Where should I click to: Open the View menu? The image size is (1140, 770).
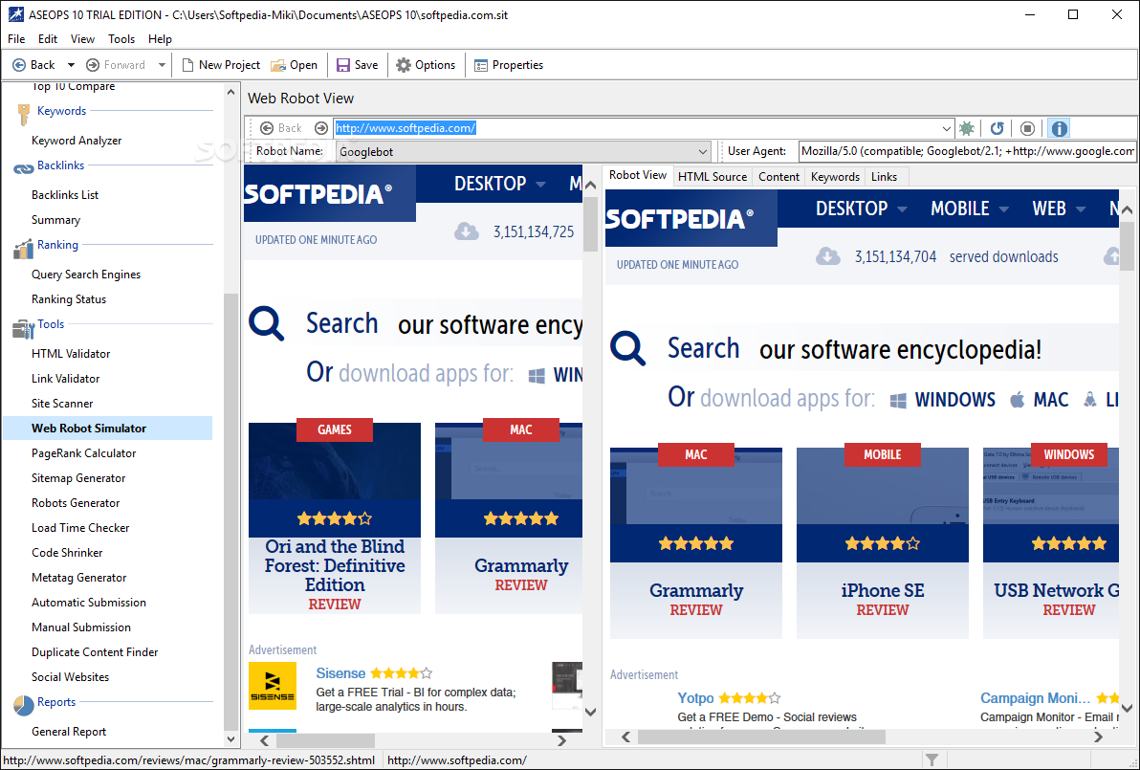click(82, 39)
